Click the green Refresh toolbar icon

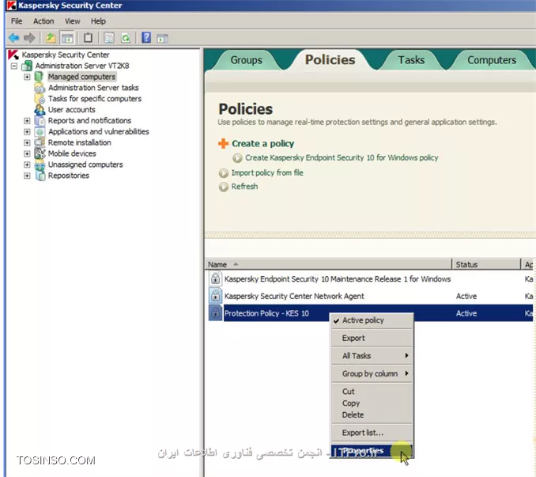[x=126, y=38]
